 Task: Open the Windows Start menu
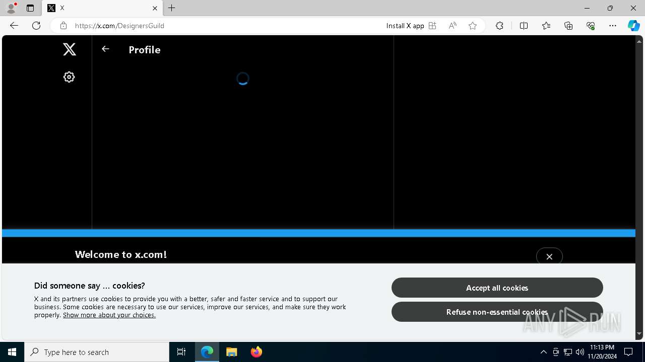12,352
